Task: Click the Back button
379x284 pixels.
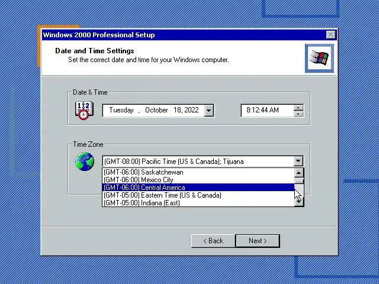Action: click(213, 241)
